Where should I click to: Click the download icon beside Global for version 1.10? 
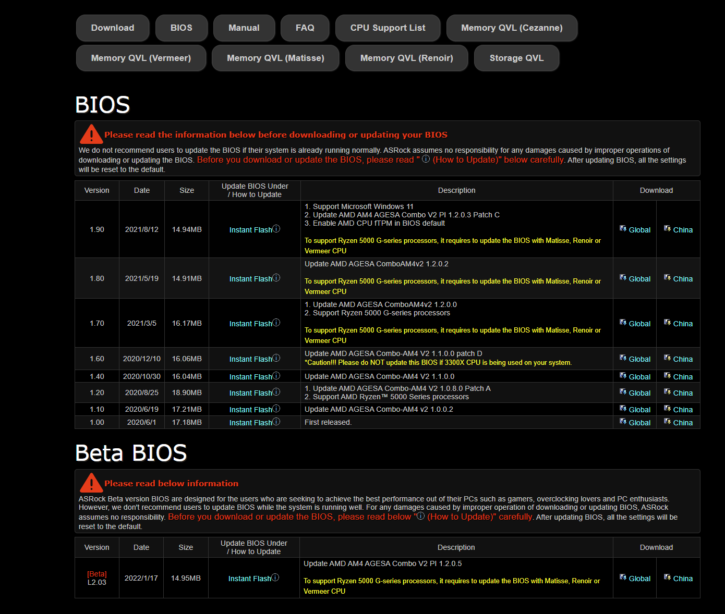623,408
